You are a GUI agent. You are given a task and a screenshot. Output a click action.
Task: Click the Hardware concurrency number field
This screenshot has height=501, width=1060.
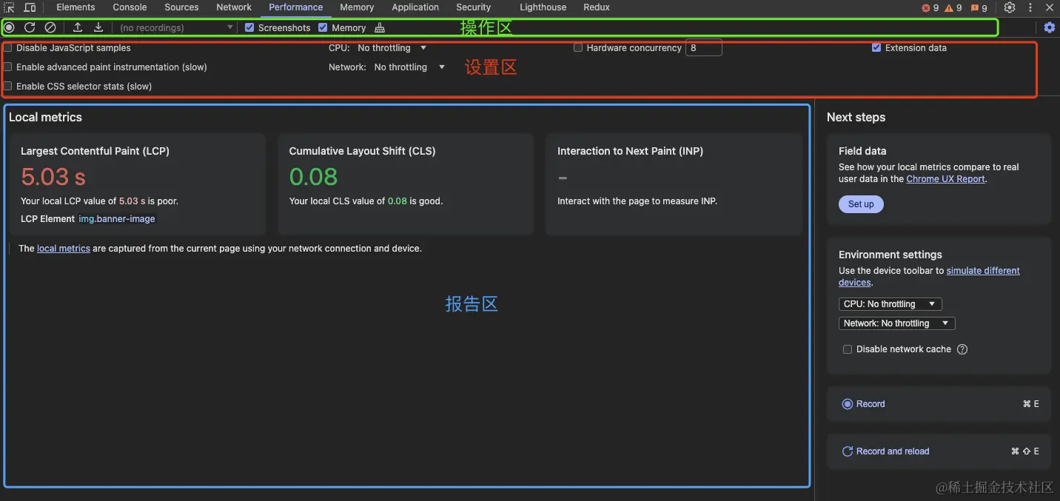(x=703, y=47)
